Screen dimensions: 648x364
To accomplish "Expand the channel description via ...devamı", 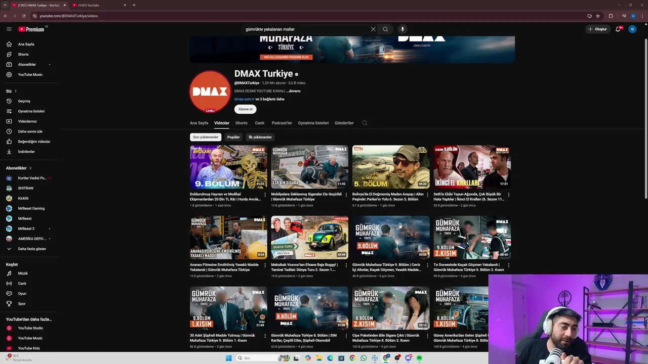I will pyautogui.click(x=294, y=91).
